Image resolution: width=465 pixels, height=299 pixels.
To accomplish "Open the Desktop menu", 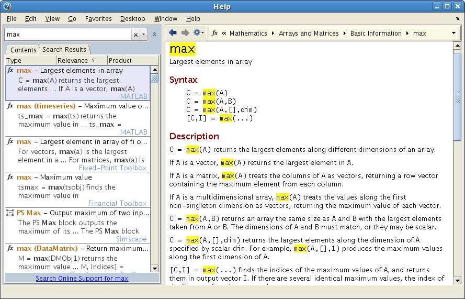I will pos(132,19).
